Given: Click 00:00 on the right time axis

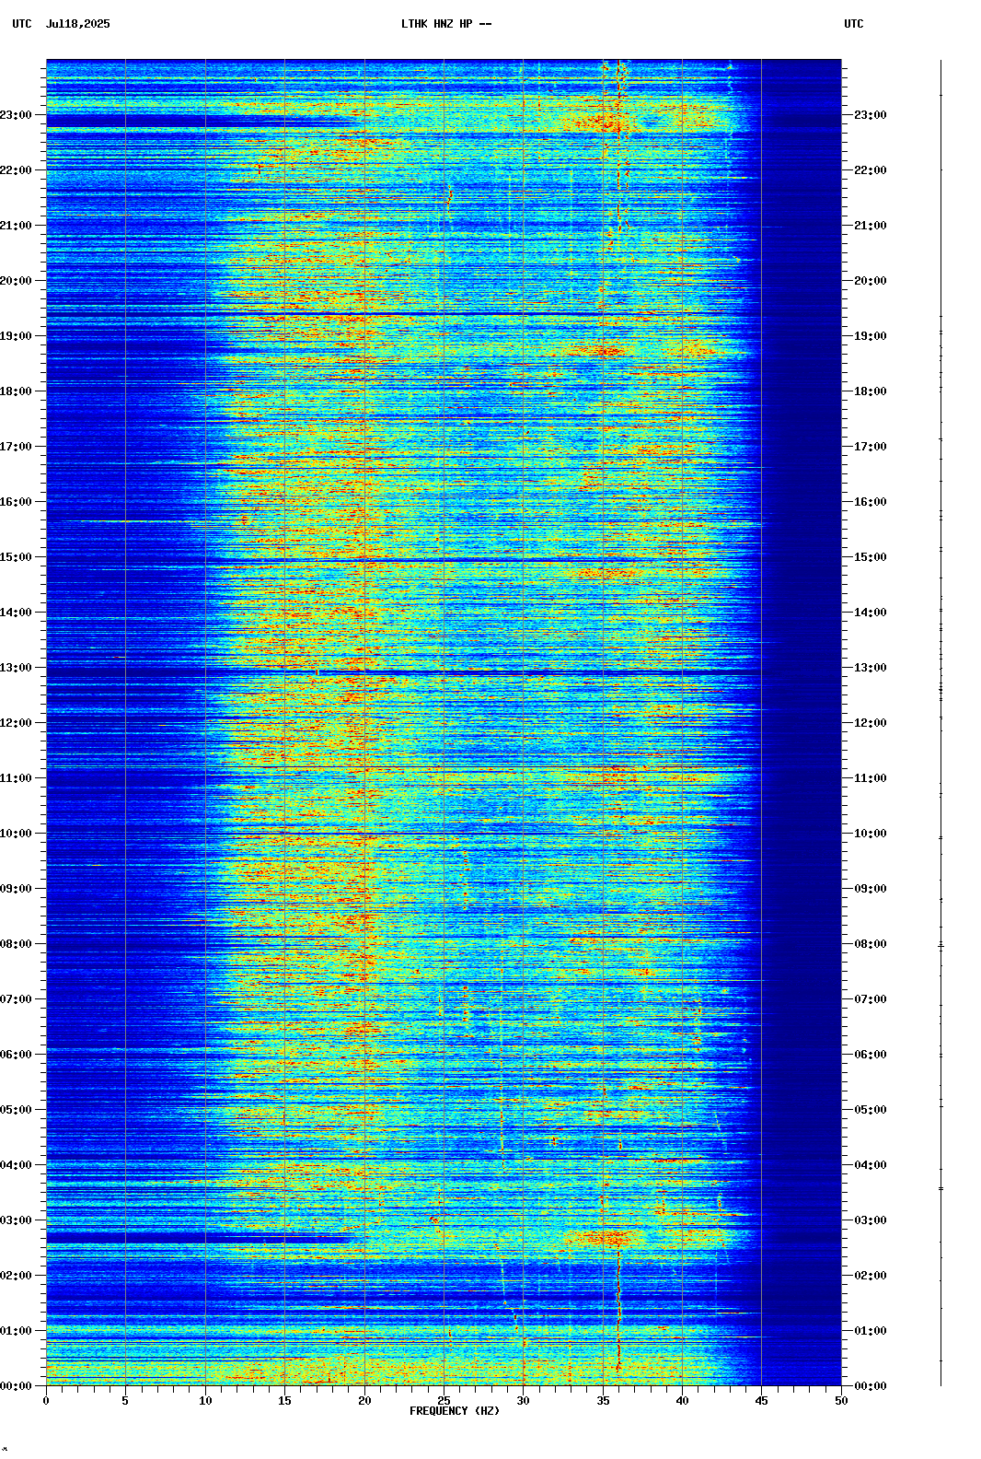Looking at the screenshot, I should coord(871,1386).
